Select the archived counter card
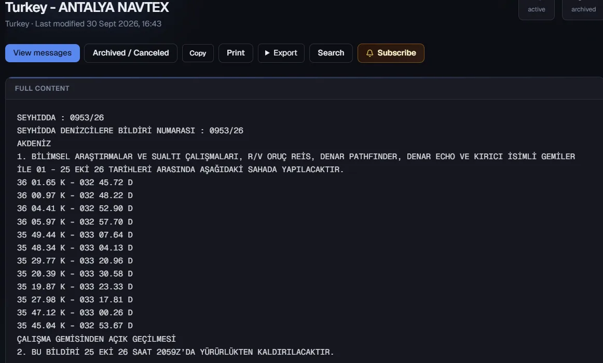 click(x=583, y=9)
